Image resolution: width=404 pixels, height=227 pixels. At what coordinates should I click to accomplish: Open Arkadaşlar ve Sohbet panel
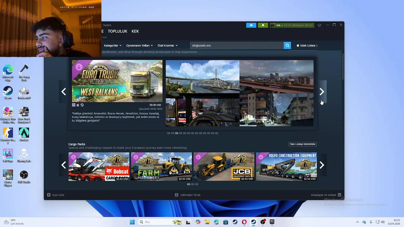(x=326, y=195)
